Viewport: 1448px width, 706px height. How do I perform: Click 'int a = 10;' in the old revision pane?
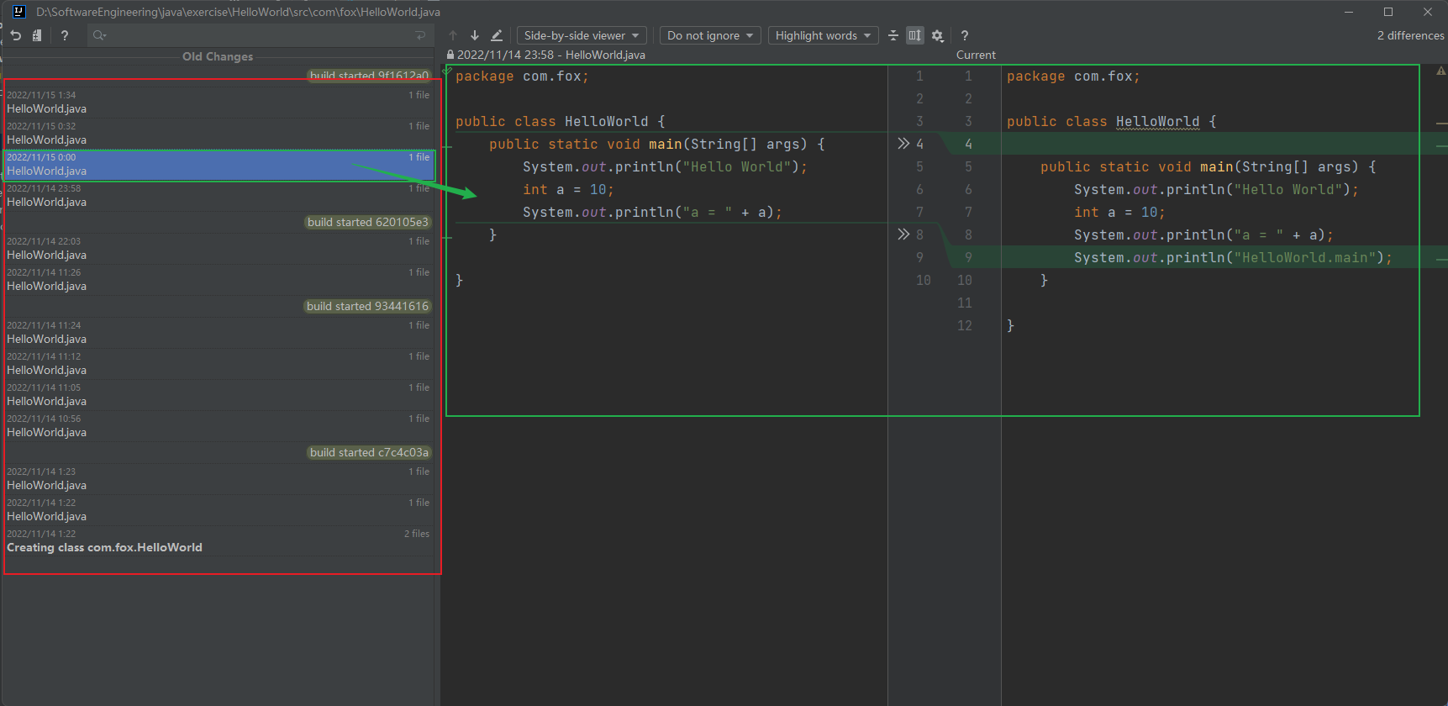point(568,189)
